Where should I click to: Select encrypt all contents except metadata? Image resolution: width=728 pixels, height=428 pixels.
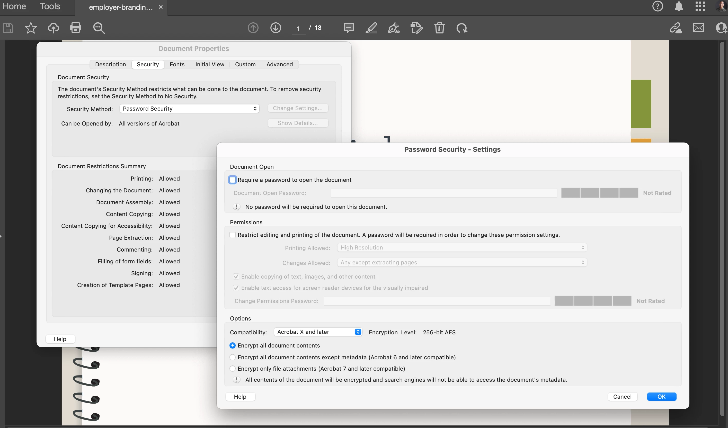(x=232, y=357)
